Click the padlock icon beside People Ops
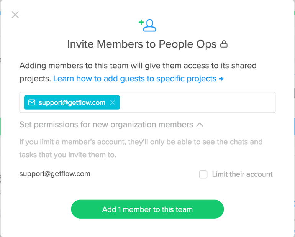The image size is (295, 237). (224, 44)
